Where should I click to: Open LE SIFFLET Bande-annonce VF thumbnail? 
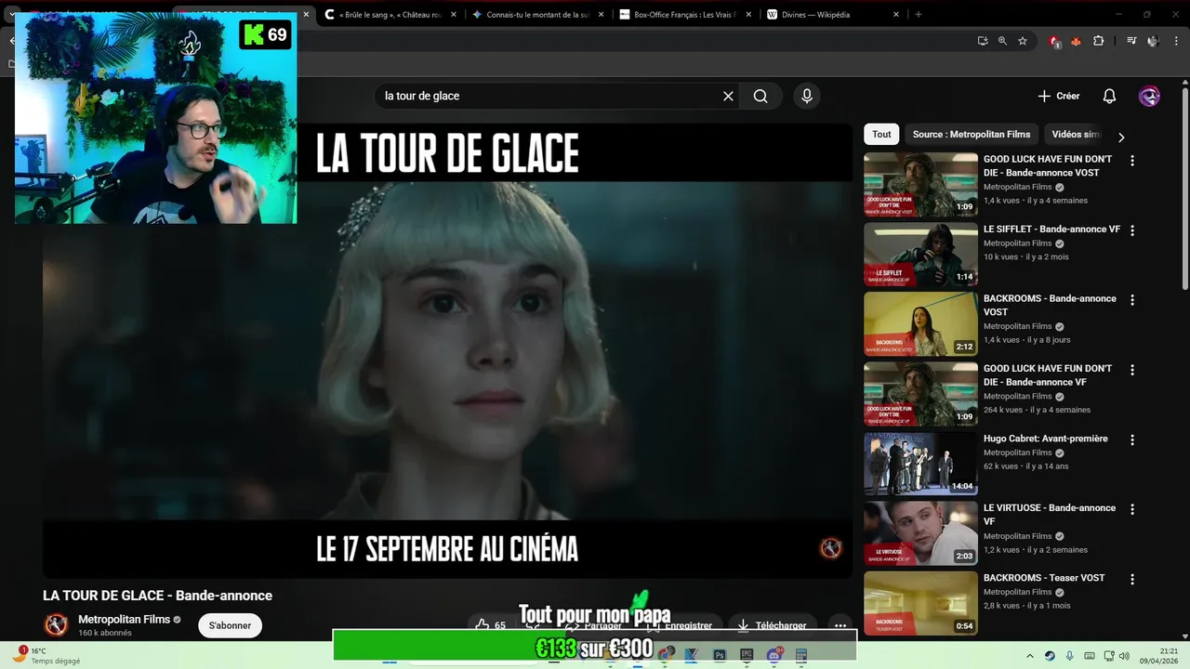[920, 255]
